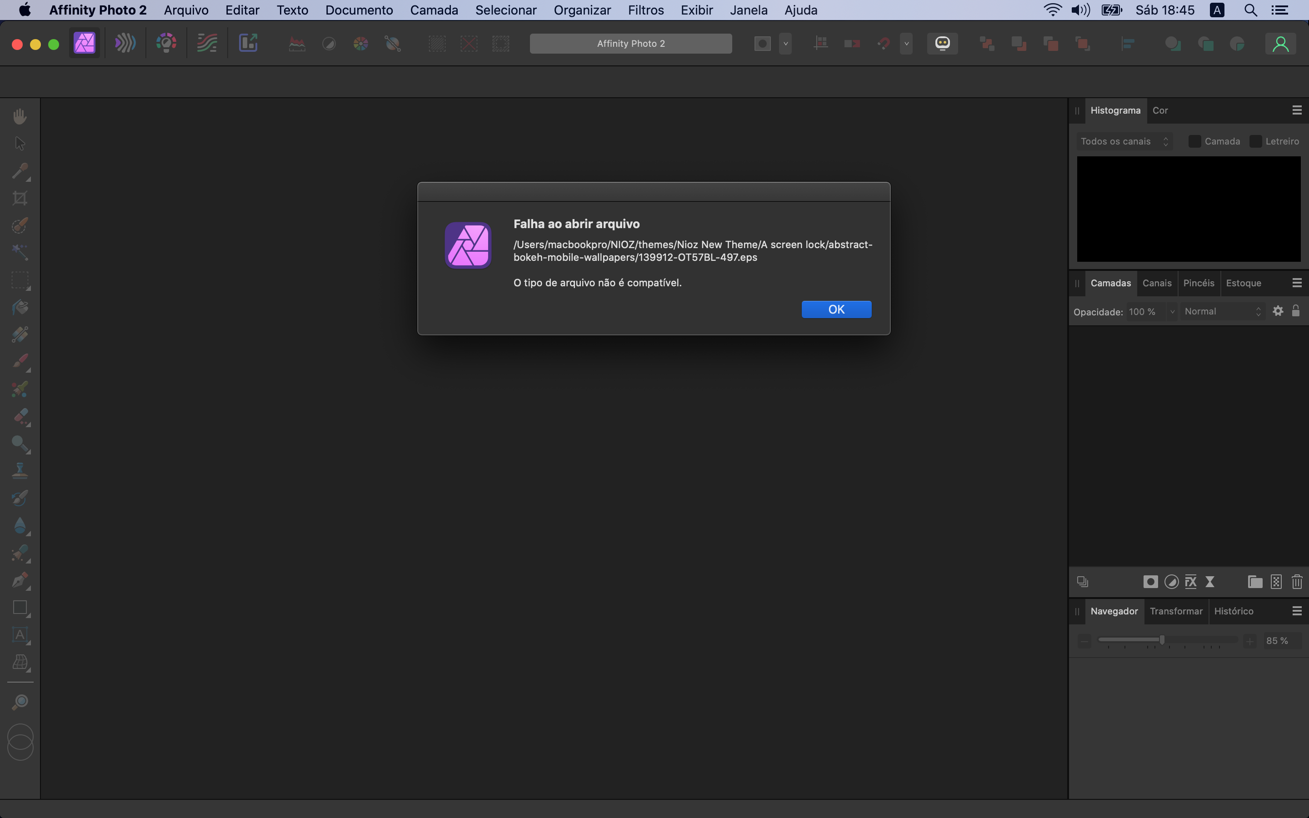Toggle the layer lock icon

click(x=1295, y=311)
